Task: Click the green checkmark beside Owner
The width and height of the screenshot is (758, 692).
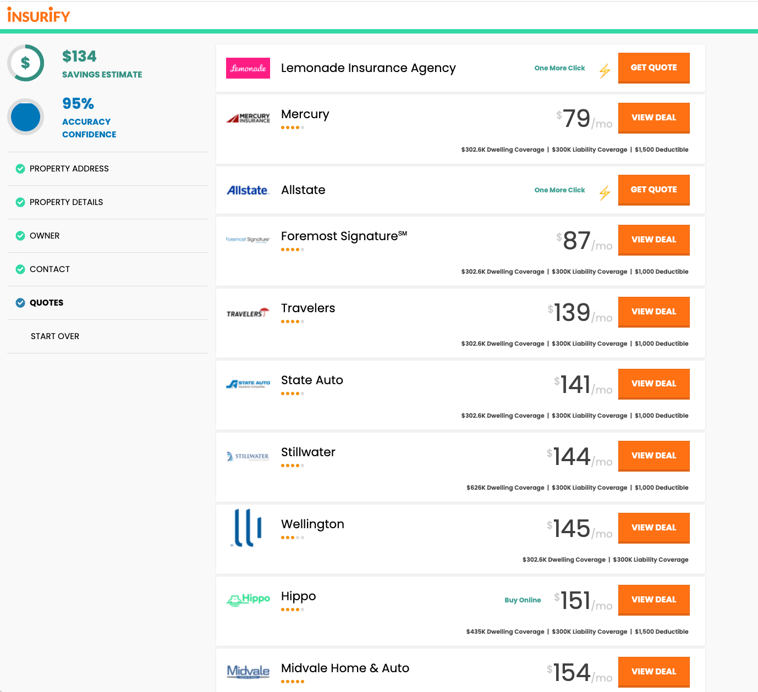Action: tap(20, 236)
